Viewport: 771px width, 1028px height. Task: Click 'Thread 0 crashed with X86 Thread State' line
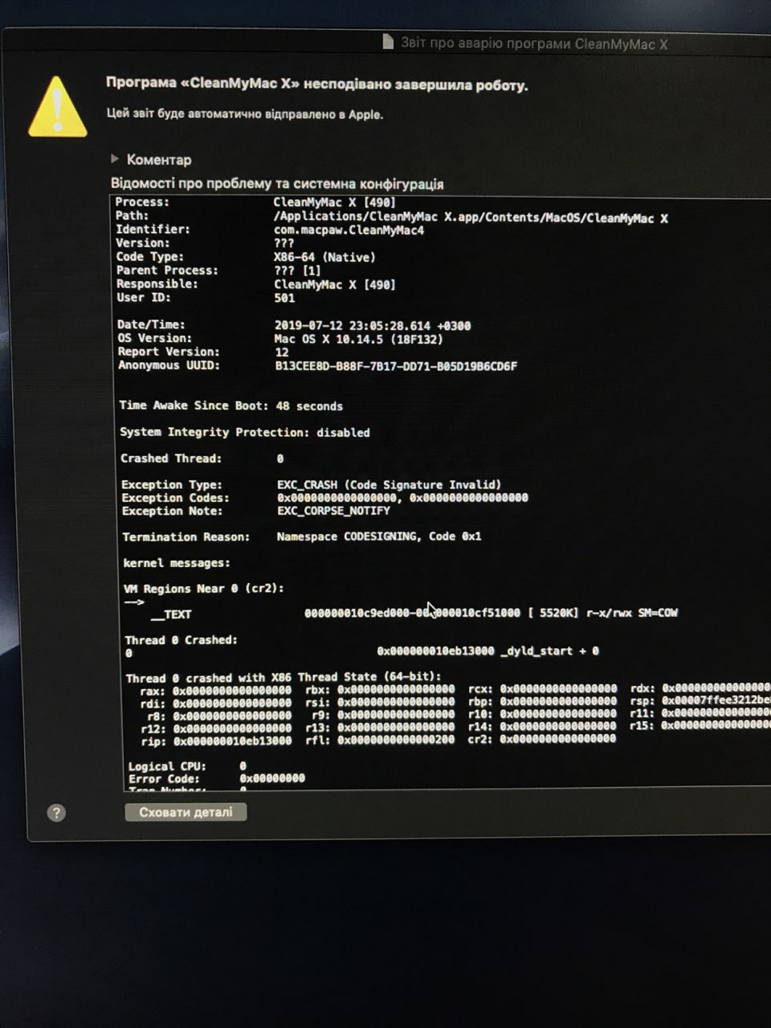pos(284,677)
